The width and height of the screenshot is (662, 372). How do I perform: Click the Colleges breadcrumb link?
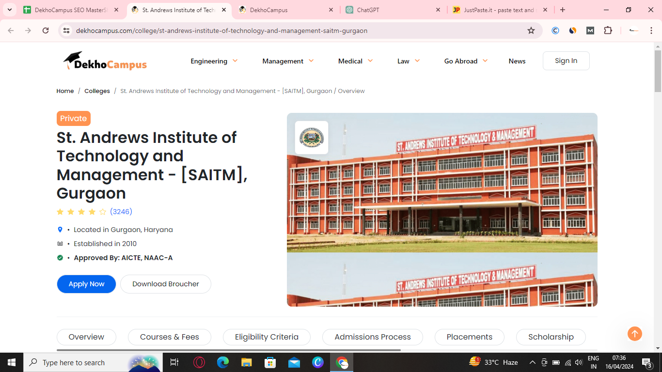97,91
